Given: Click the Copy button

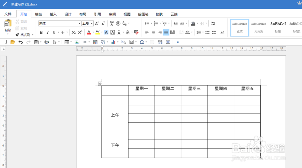Looking at the screenshot, I should tap(21, 28).
